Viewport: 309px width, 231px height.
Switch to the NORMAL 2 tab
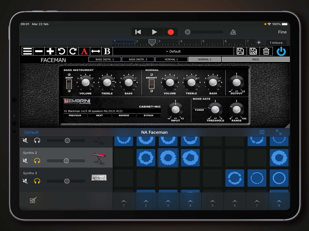pos(205,59)
